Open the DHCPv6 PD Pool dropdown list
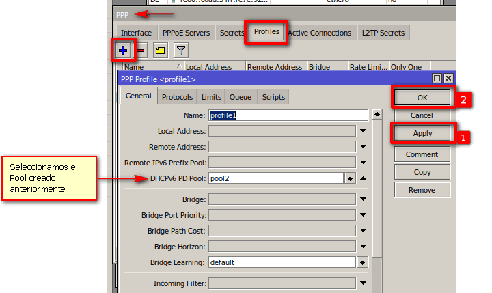 (350, 178)
